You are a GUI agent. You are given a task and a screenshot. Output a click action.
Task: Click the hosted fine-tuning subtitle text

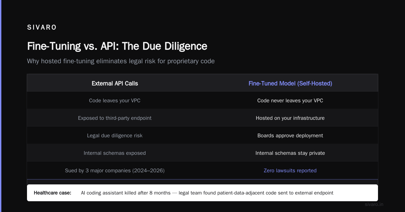pyautogui.click(x=121, y=61)
